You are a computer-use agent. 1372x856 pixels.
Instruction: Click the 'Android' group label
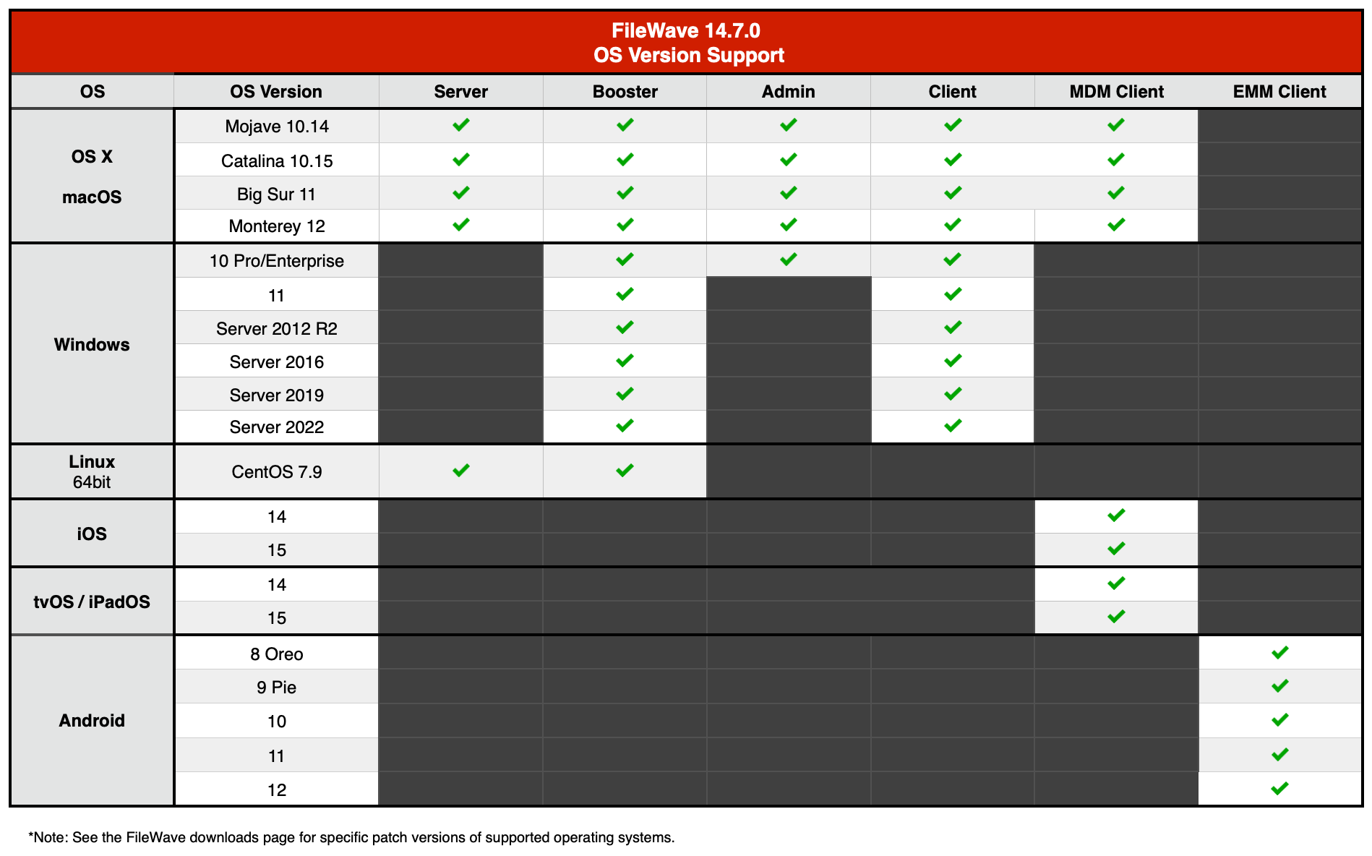(x=92, y=721)
